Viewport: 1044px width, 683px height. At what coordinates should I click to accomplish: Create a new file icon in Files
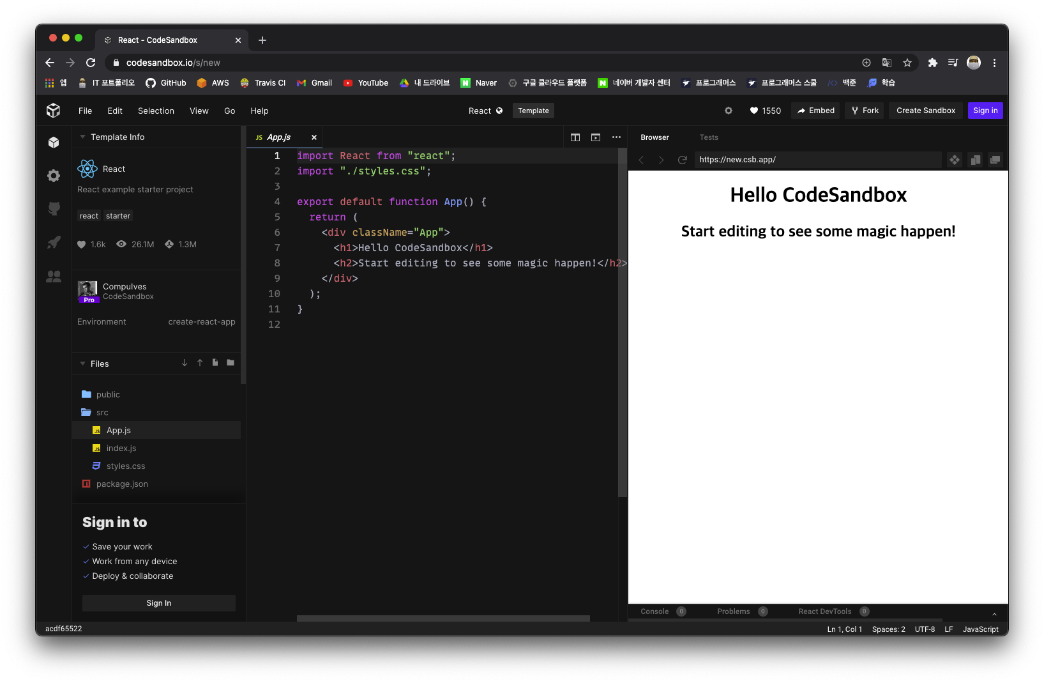pos(215,363)
